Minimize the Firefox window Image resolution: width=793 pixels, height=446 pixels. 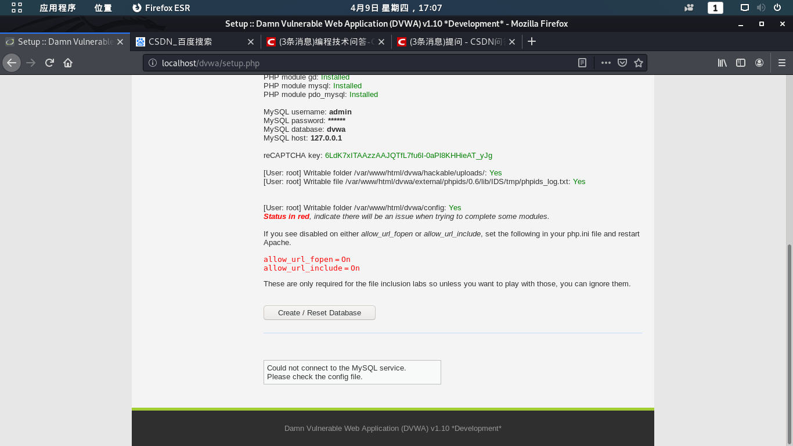(x=740, y=24)
